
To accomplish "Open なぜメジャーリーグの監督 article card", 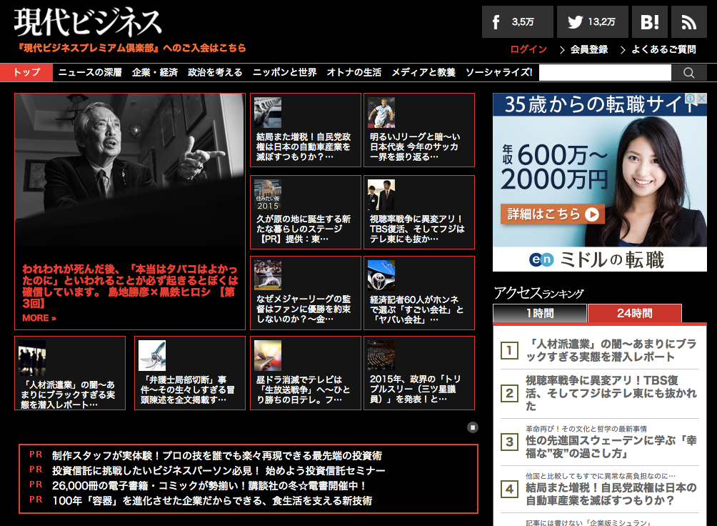I will pos(306,293).
